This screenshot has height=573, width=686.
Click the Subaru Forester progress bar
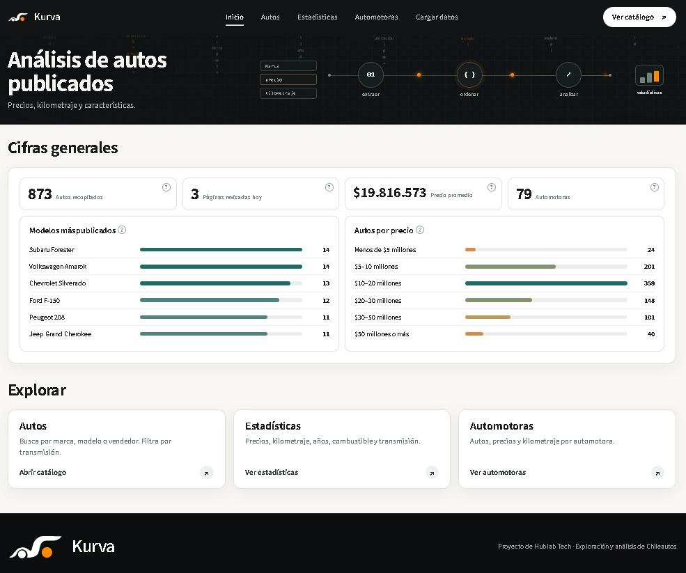point(221,250)
